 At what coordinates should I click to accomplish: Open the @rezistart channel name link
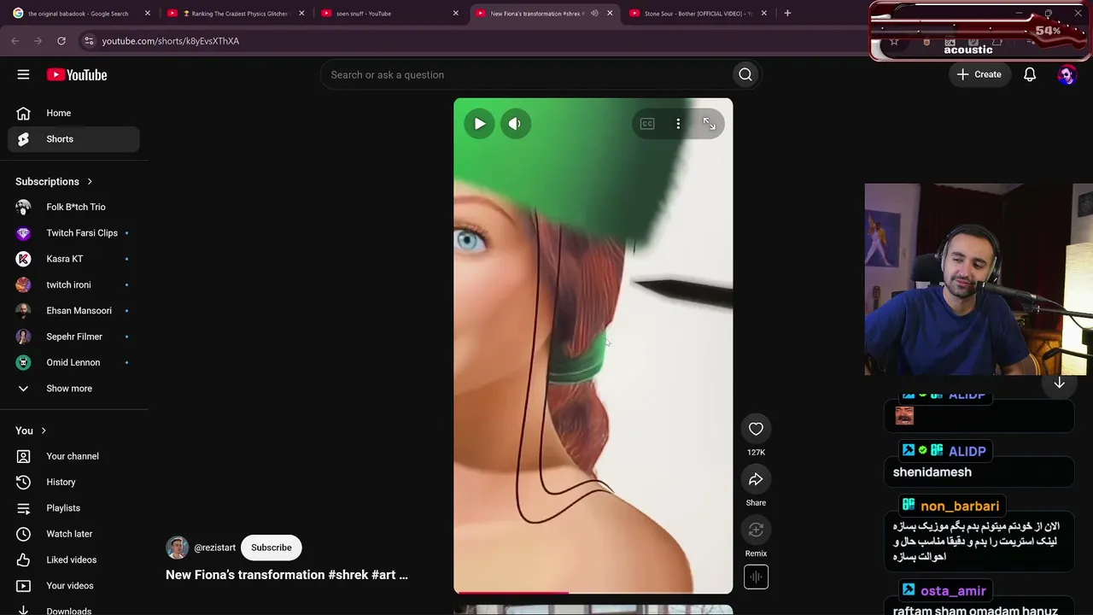click(214, 548)
